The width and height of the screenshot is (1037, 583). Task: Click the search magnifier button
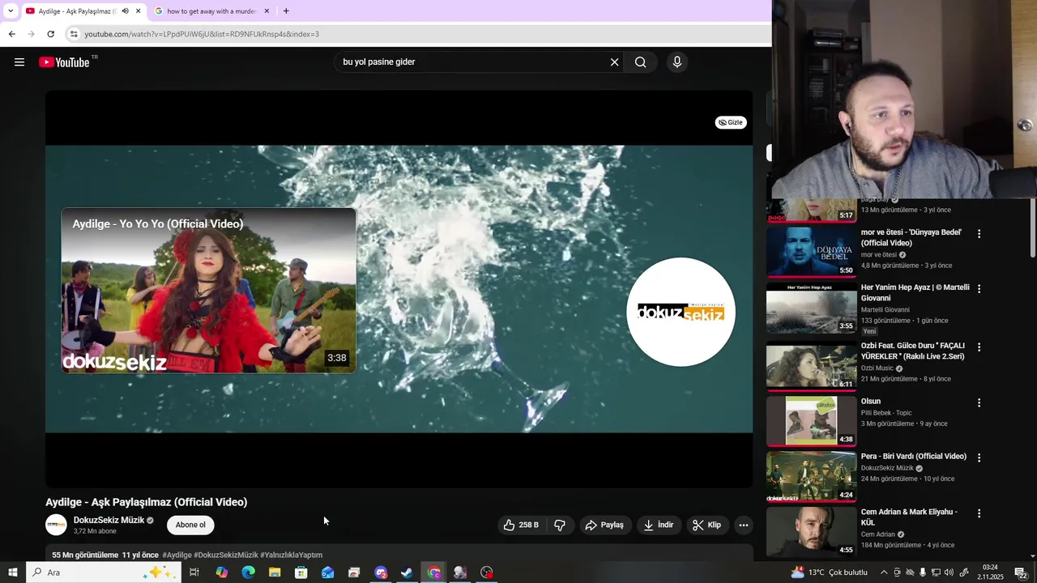[640, 62]
